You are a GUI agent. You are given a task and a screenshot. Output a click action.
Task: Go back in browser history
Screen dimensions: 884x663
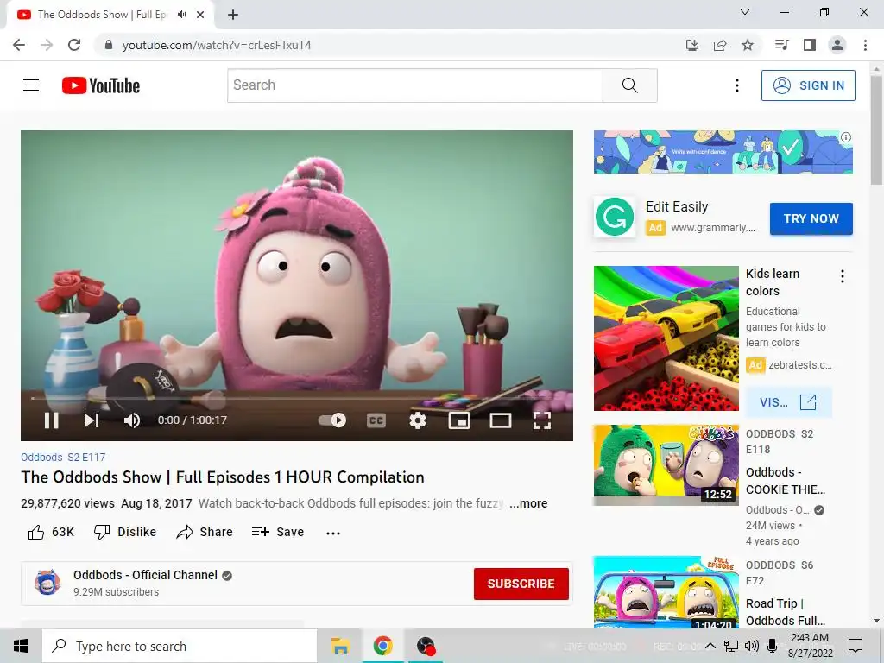point(19,45)
